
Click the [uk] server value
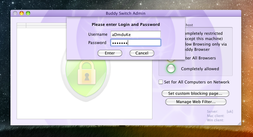230,111
